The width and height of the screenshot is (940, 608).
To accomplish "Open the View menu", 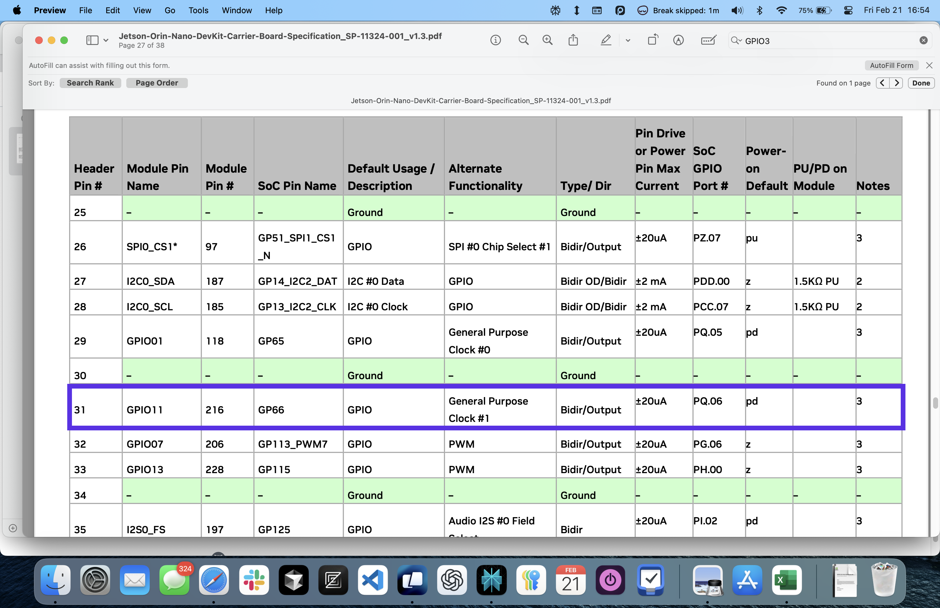I will (142, 10).
